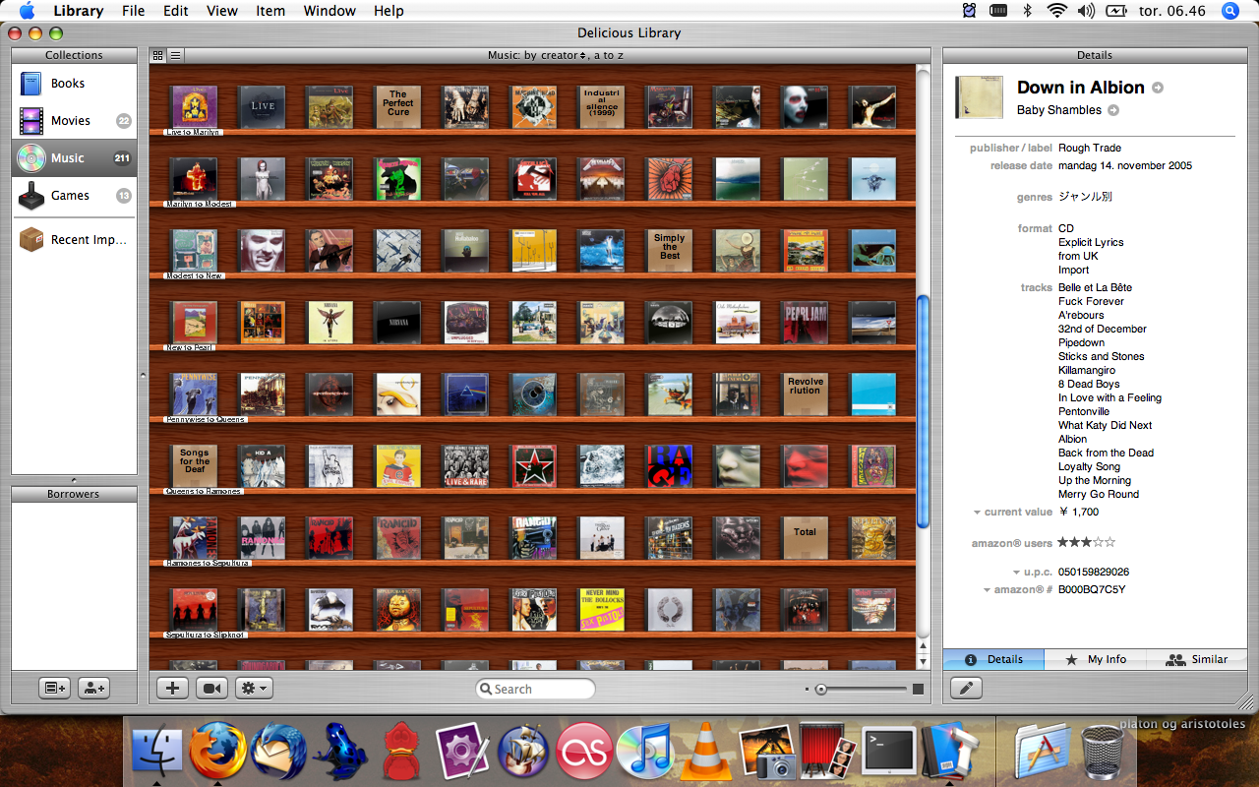Click the volume icon in the menu bar
1259x787 pixels.
tap(1086, 11)
